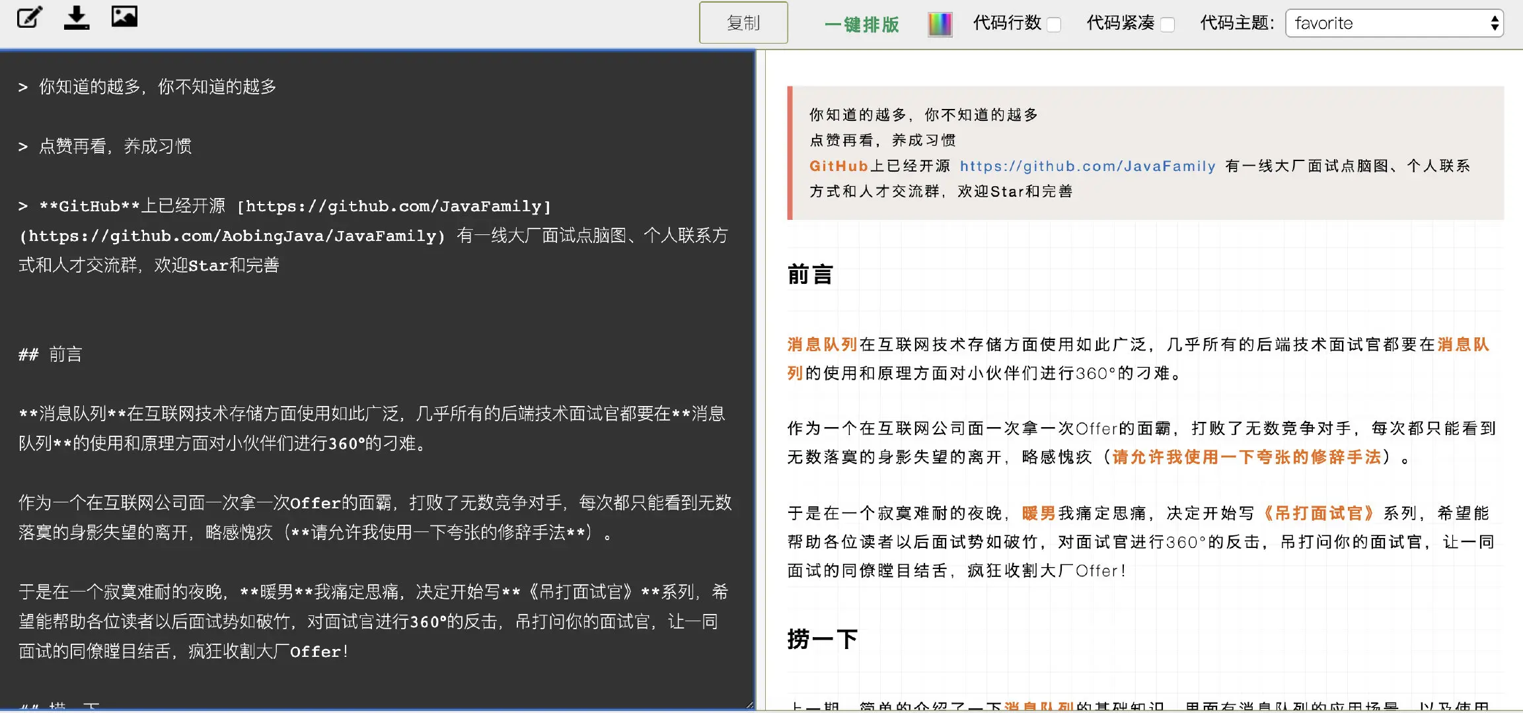Click the 暖男 highlighted word in preview
Image resolution: width=1523 pixels, height=713 pixels.
coord(1039,513)
